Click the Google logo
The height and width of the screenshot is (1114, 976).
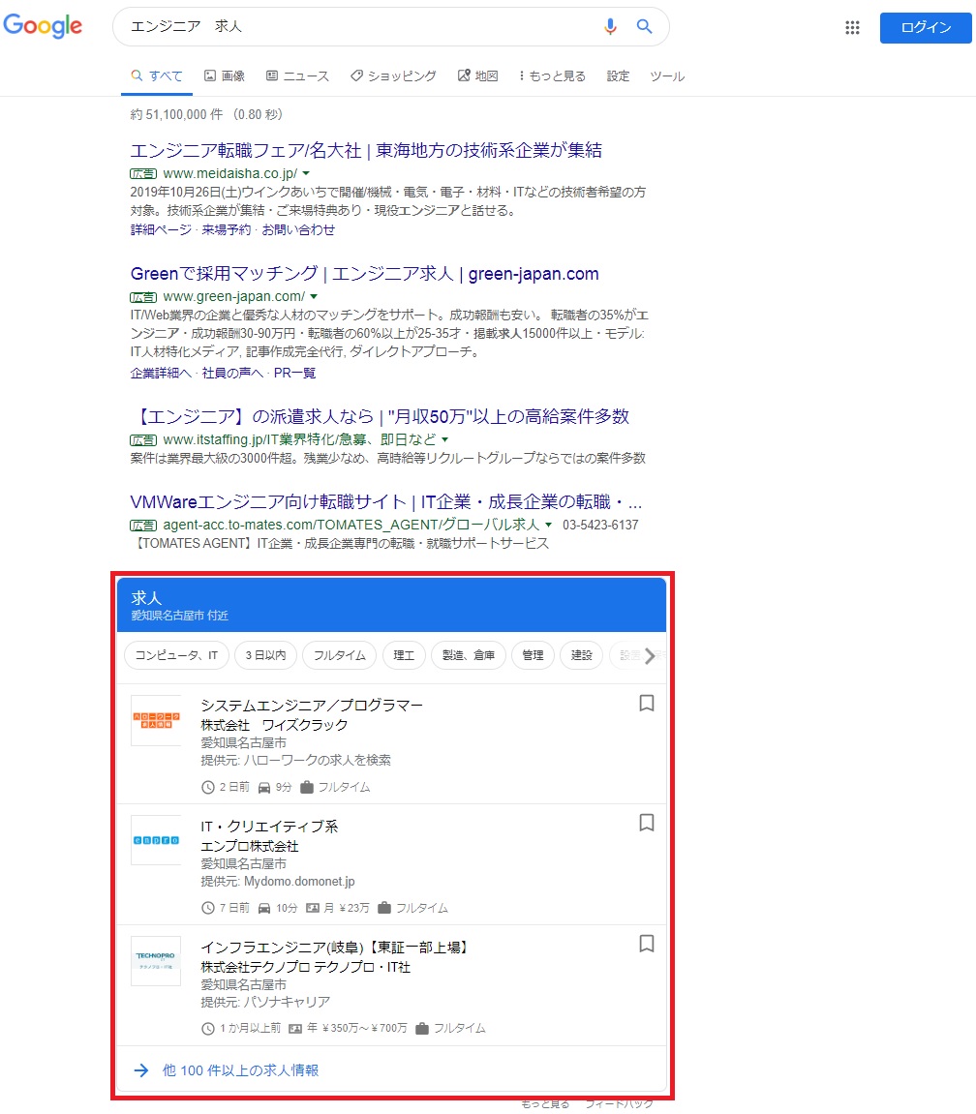tap(43, 26)
